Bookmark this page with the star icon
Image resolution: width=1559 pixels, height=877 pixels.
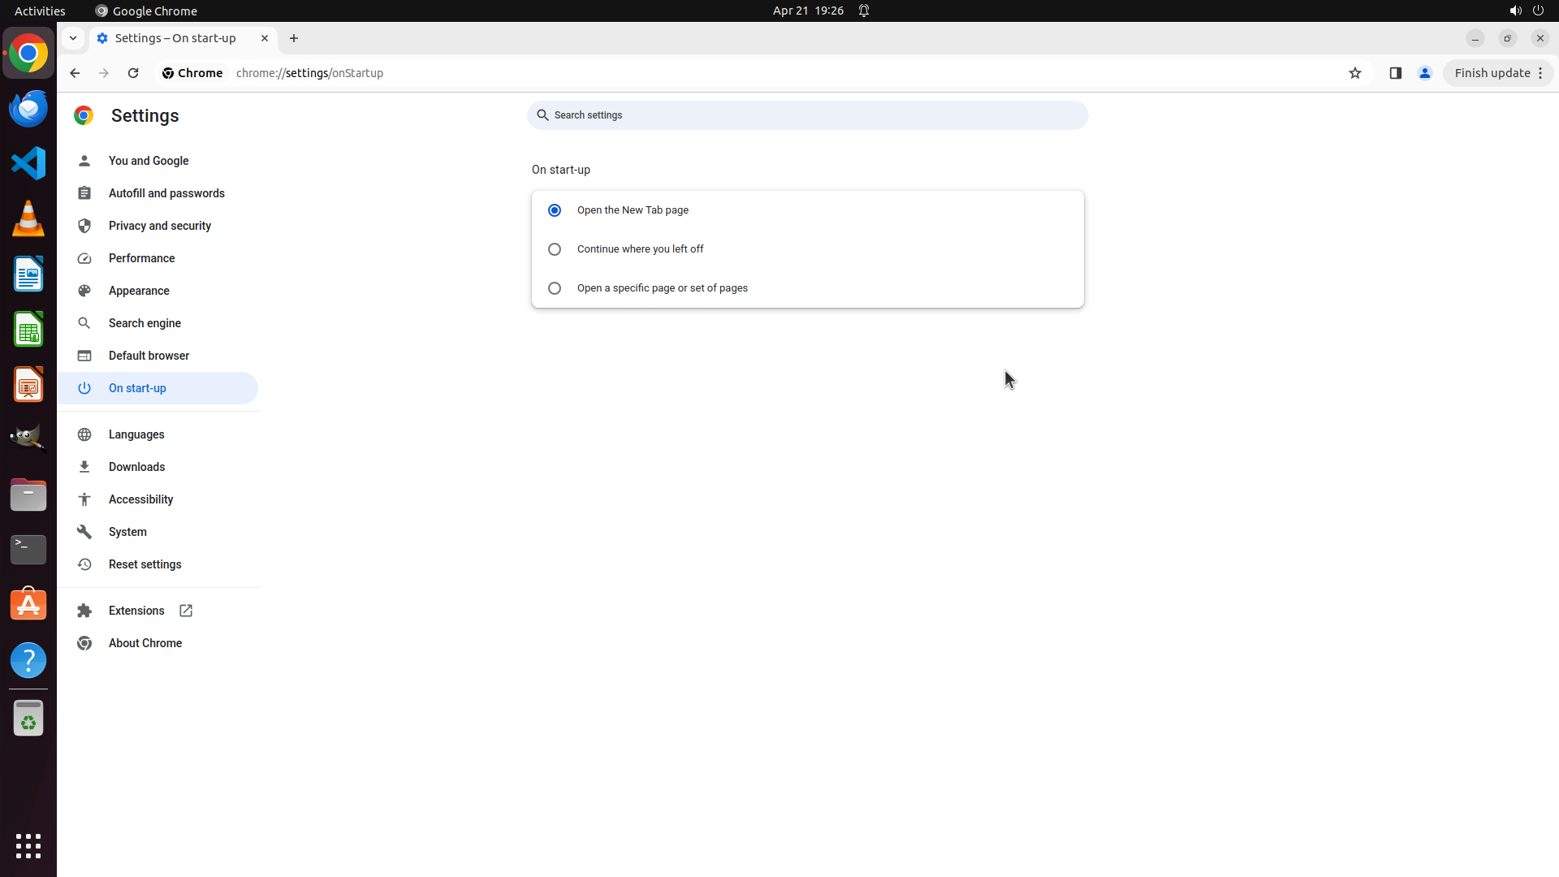click(1354, 73)
